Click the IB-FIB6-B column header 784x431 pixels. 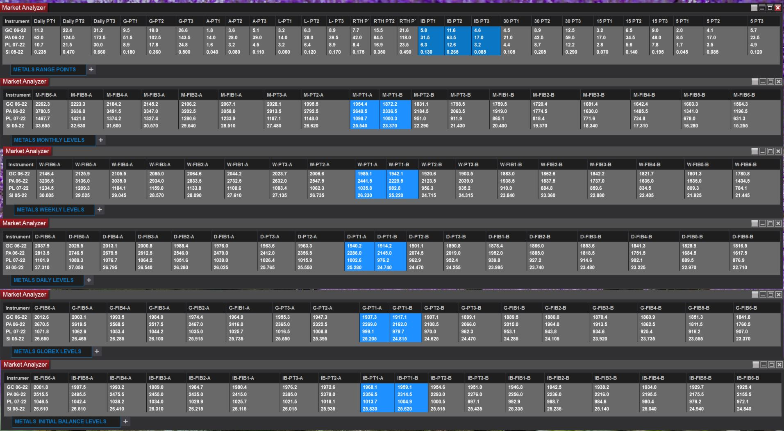point(757,378)
